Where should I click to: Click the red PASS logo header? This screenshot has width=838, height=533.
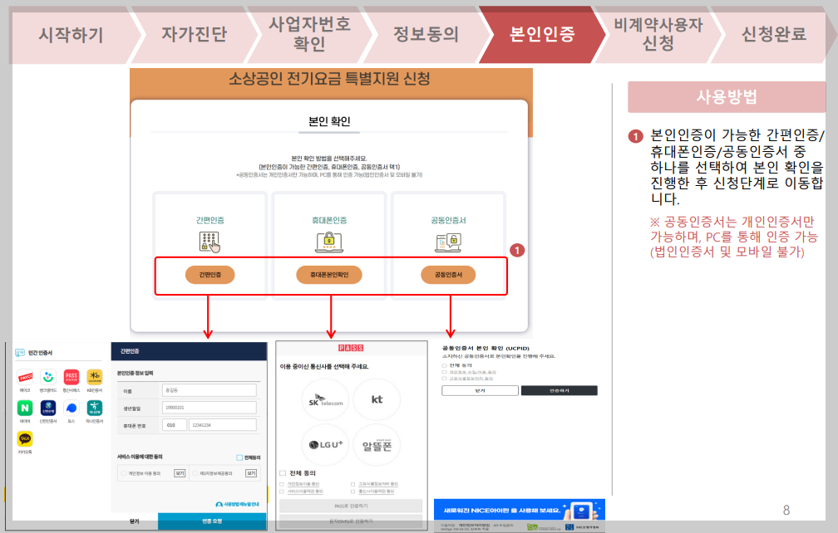point(351,348)
